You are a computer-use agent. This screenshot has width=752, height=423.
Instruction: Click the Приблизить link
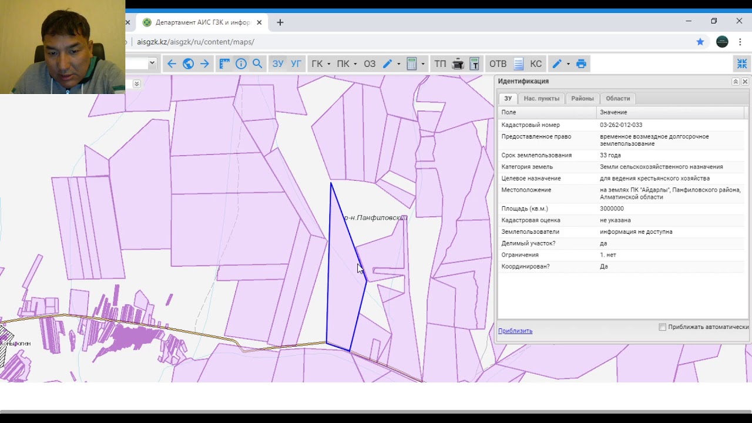(x=515, y=331)
